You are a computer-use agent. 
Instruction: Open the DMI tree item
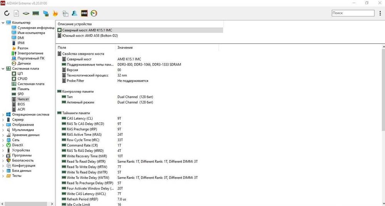pyautogui.click(x=21, y=38)
